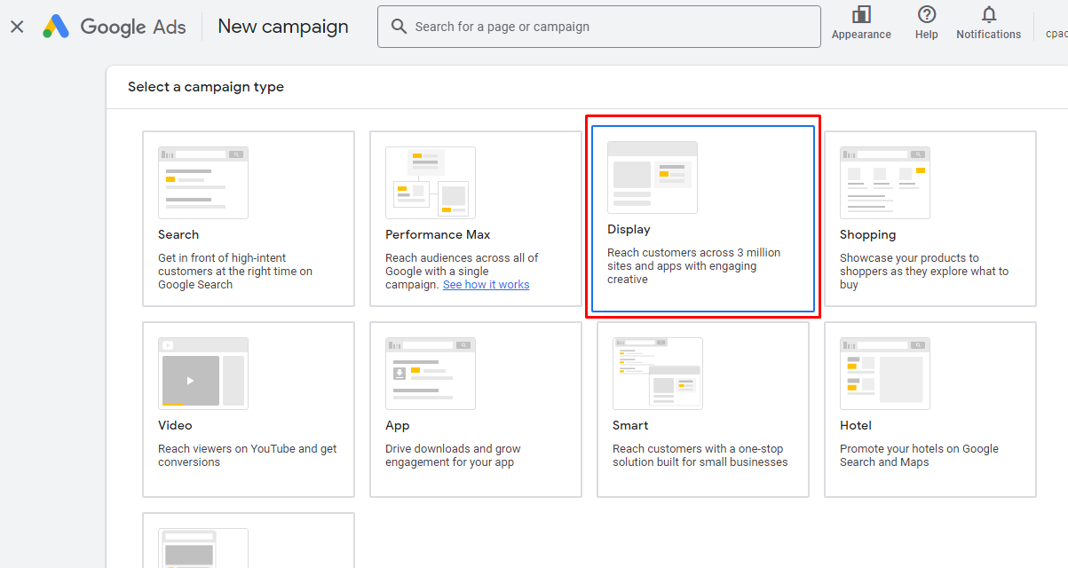Click the 'New campaign' title text

[283, 27]
